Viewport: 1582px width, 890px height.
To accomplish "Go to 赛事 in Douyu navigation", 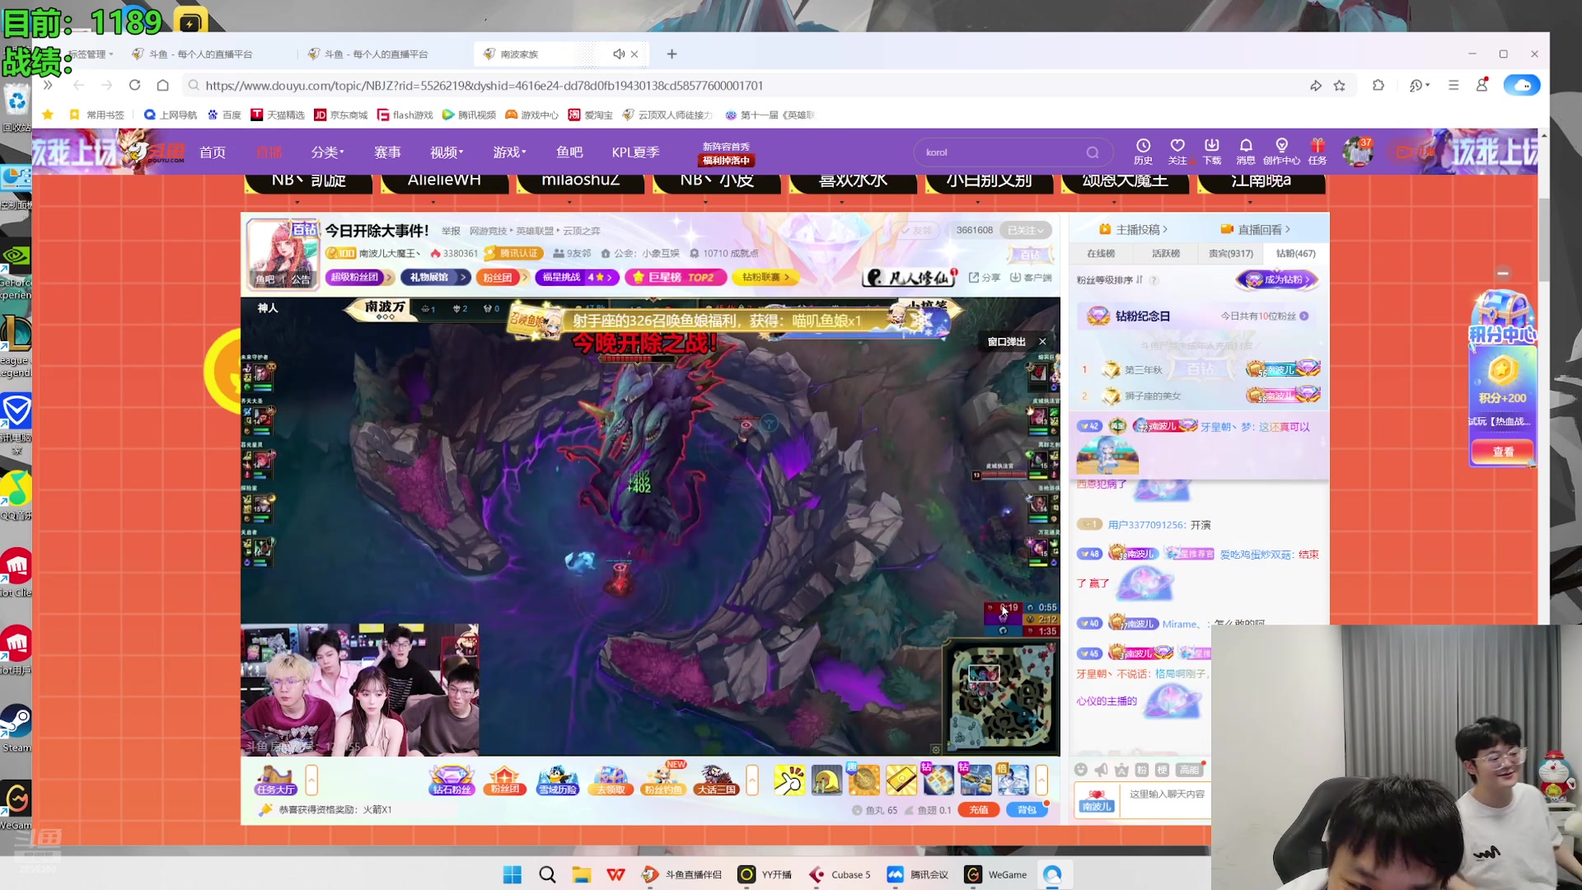I will pos(387,152).
